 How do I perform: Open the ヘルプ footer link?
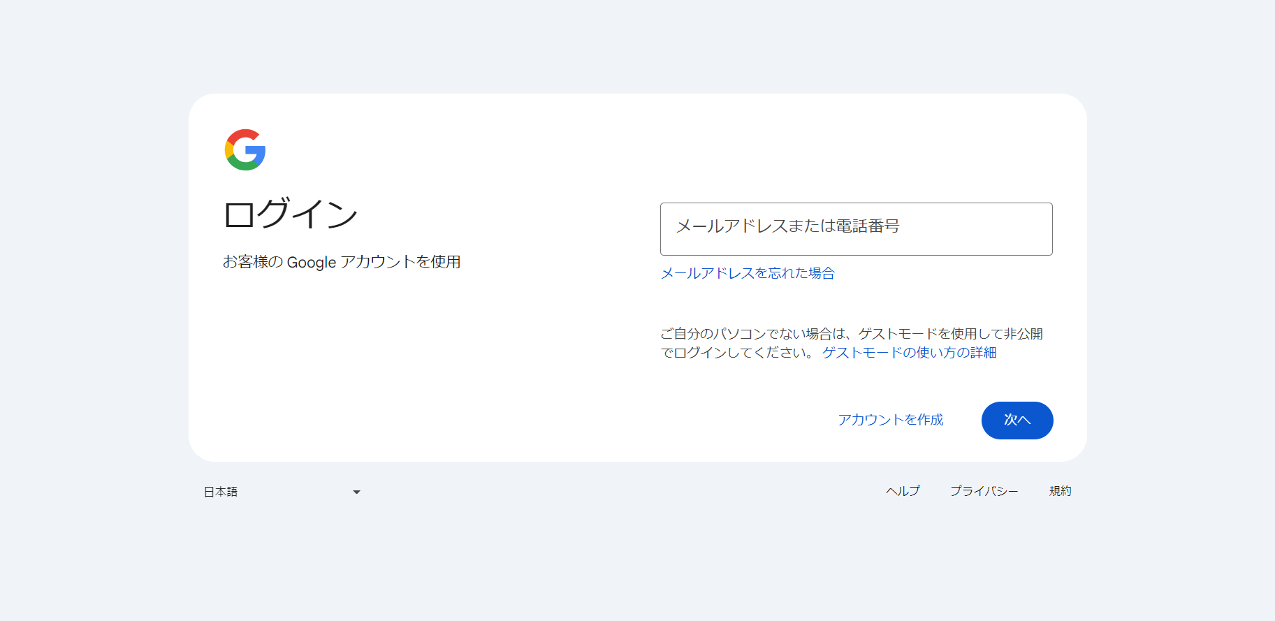coord(903,491)
